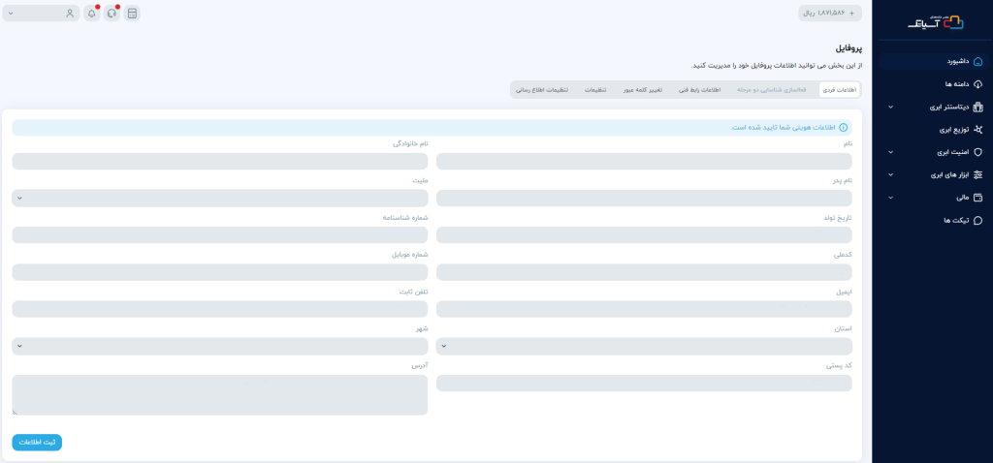The height and width of the screenshot is (463, 993).
Task: Open the استان province dropdown
Action: click(x=644, y=346)
